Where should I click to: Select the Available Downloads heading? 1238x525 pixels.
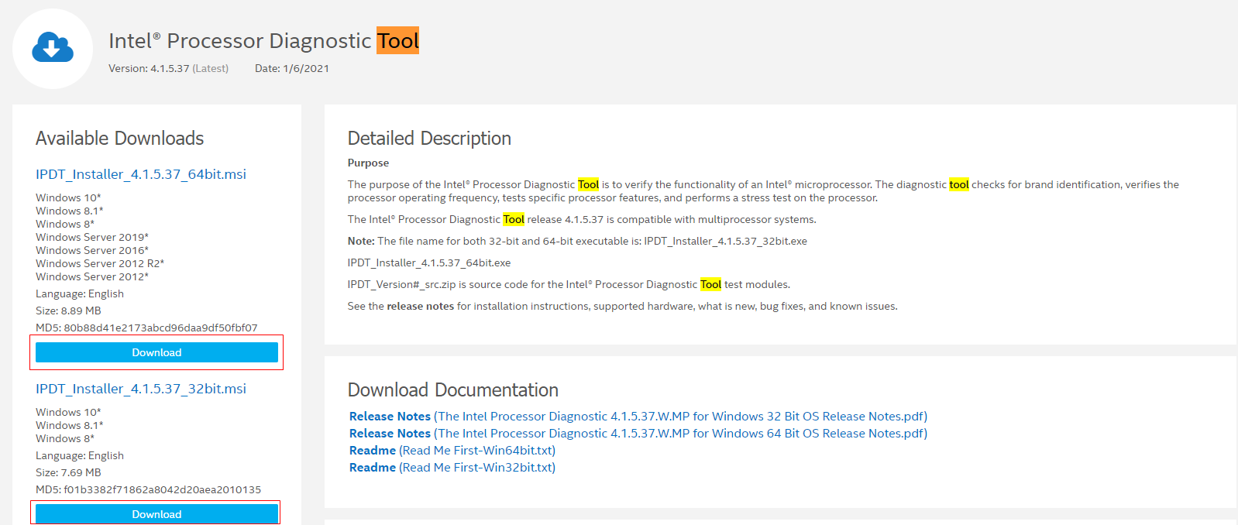120,139
